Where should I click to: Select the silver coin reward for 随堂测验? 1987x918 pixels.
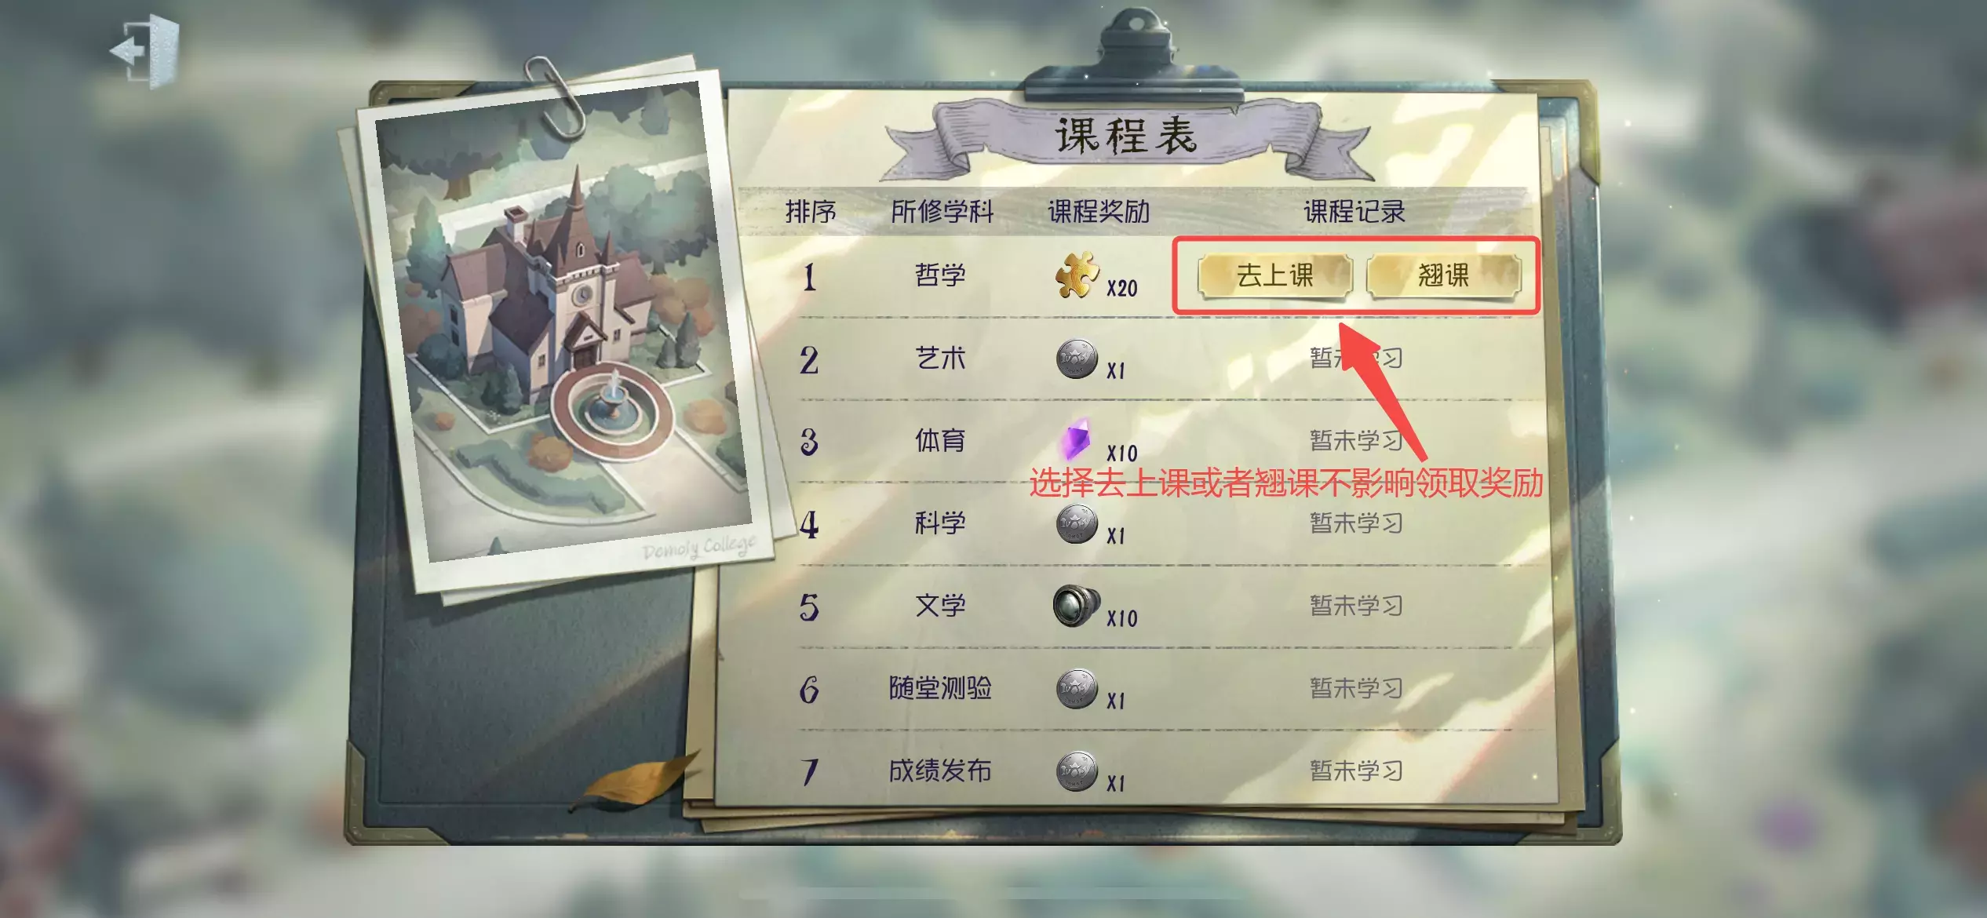[1077, 689]
